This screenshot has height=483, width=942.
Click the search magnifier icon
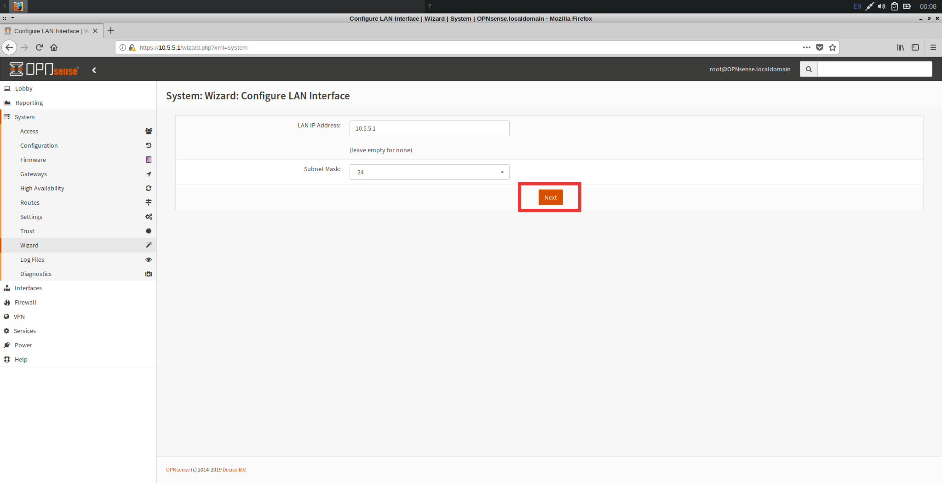(x=809, y=69)
